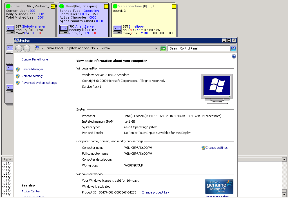Click GlobalManager server name text
The image size is (288, 198).
click(x=34, y=26)
